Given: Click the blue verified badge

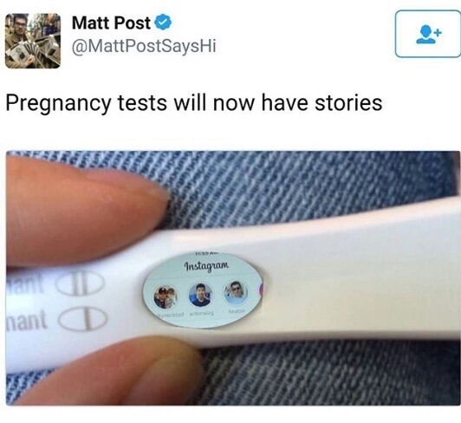Looking at the screenshot, I should tap(163, 23).
